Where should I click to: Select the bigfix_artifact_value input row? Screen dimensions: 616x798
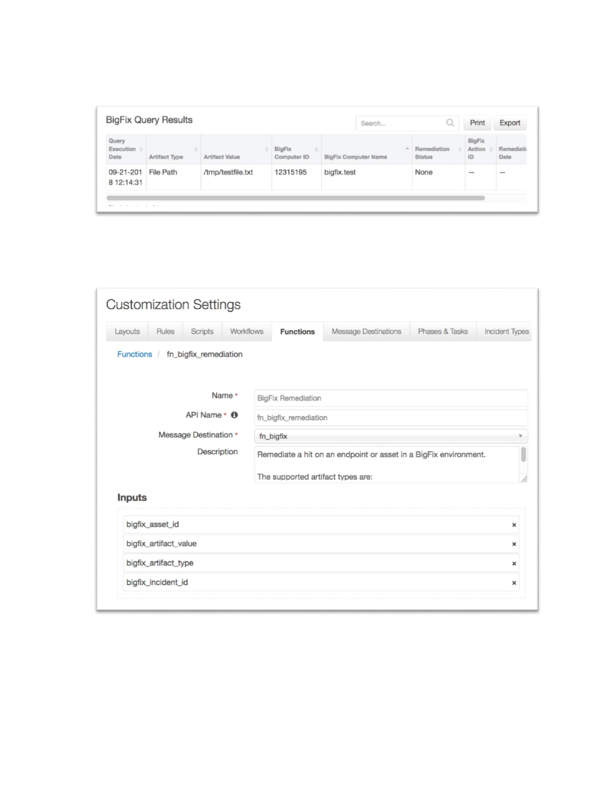[321, 544]
